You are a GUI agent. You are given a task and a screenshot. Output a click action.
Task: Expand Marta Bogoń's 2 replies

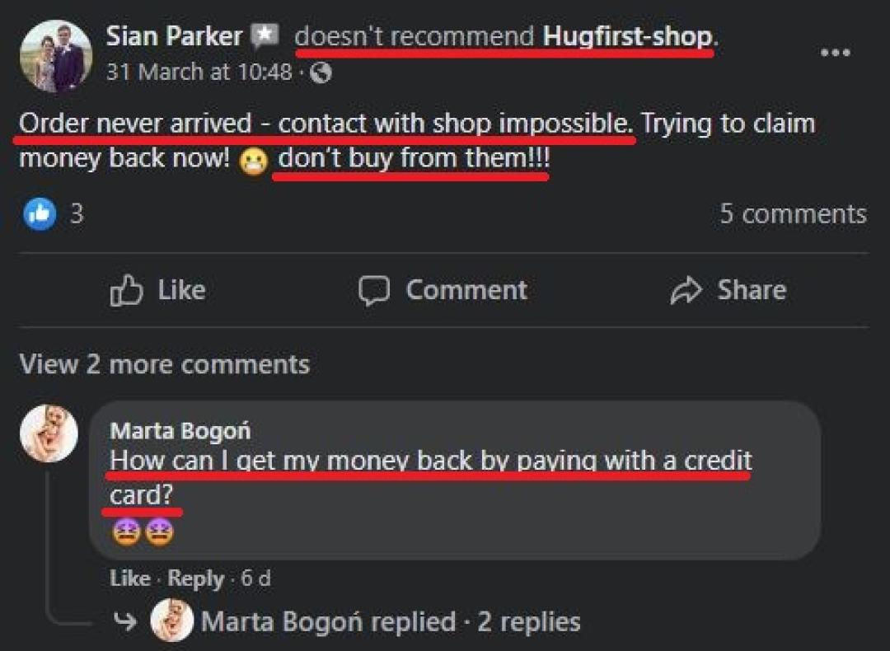click(391, 621)
